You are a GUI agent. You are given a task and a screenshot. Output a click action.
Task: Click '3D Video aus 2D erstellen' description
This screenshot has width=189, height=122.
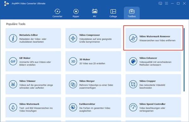92,64
